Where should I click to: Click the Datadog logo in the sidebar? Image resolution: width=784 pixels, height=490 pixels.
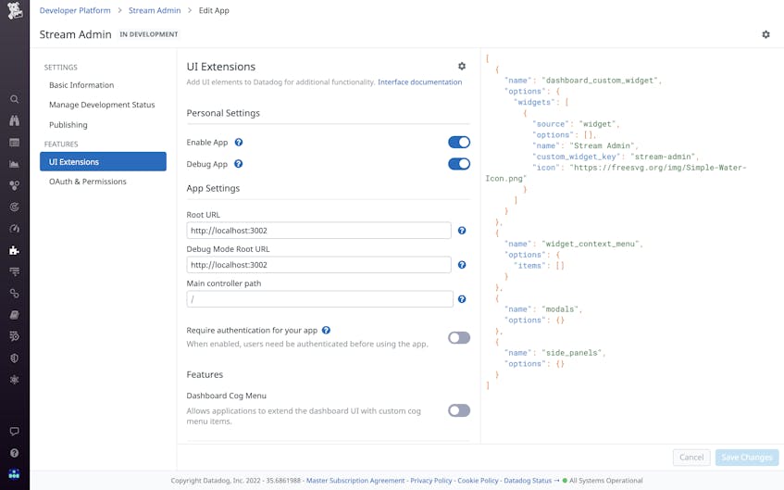point(15,10)
